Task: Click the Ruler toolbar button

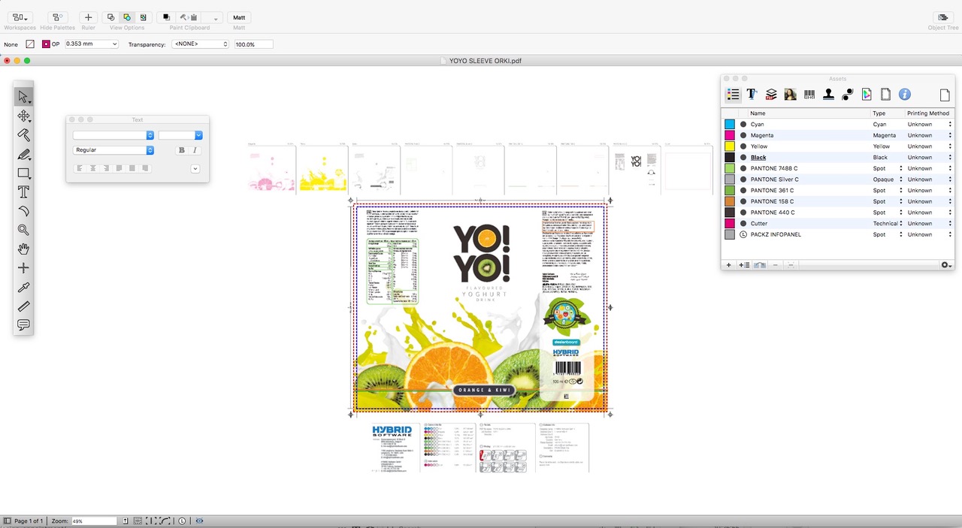Action: 88,17
